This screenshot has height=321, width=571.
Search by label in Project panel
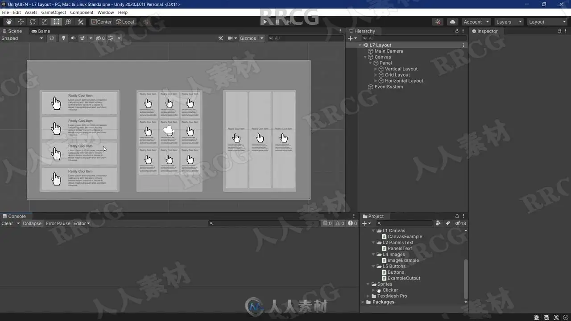coord(448,223)
